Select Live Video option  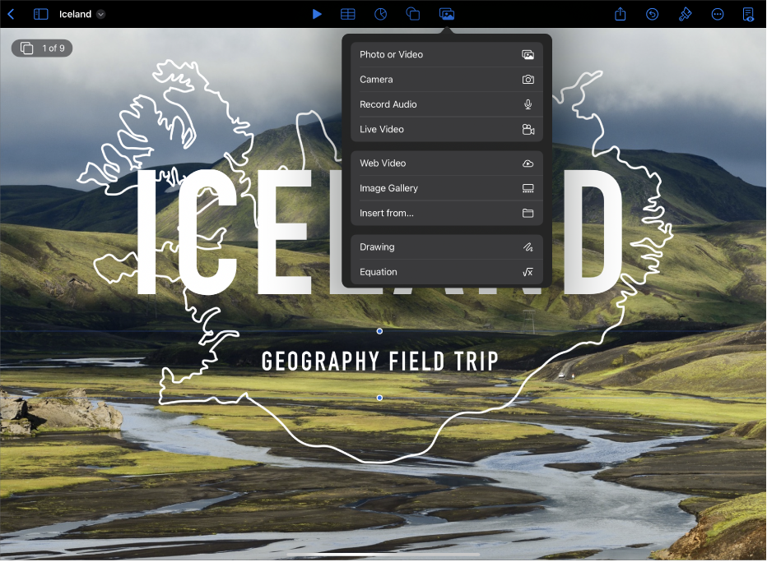pos(447,129)
